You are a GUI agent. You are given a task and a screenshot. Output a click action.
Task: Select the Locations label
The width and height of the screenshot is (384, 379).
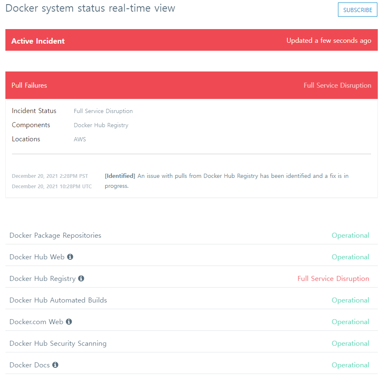pos(26,139)
